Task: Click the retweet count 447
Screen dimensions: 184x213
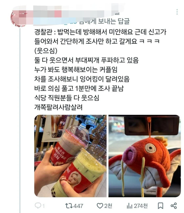Action: (78, 206)
